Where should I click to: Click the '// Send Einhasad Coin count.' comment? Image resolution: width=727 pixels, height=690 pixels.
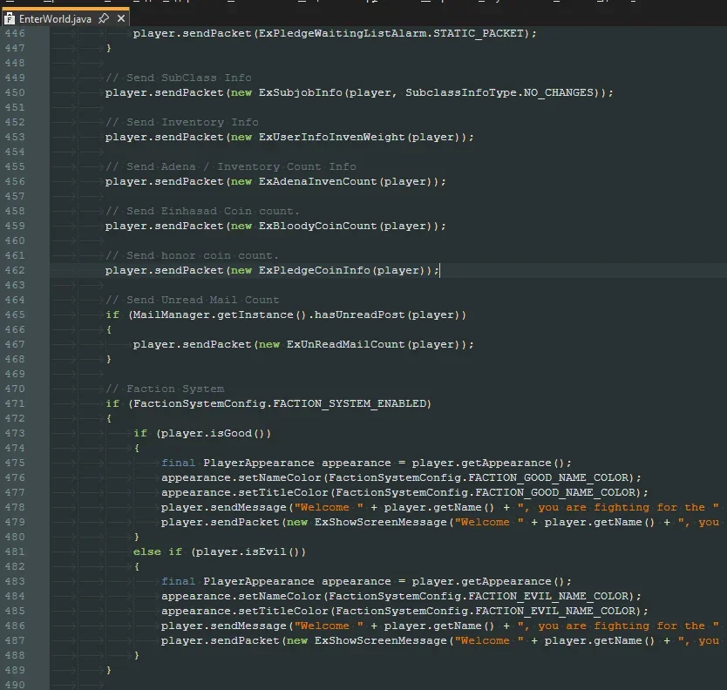202,212
